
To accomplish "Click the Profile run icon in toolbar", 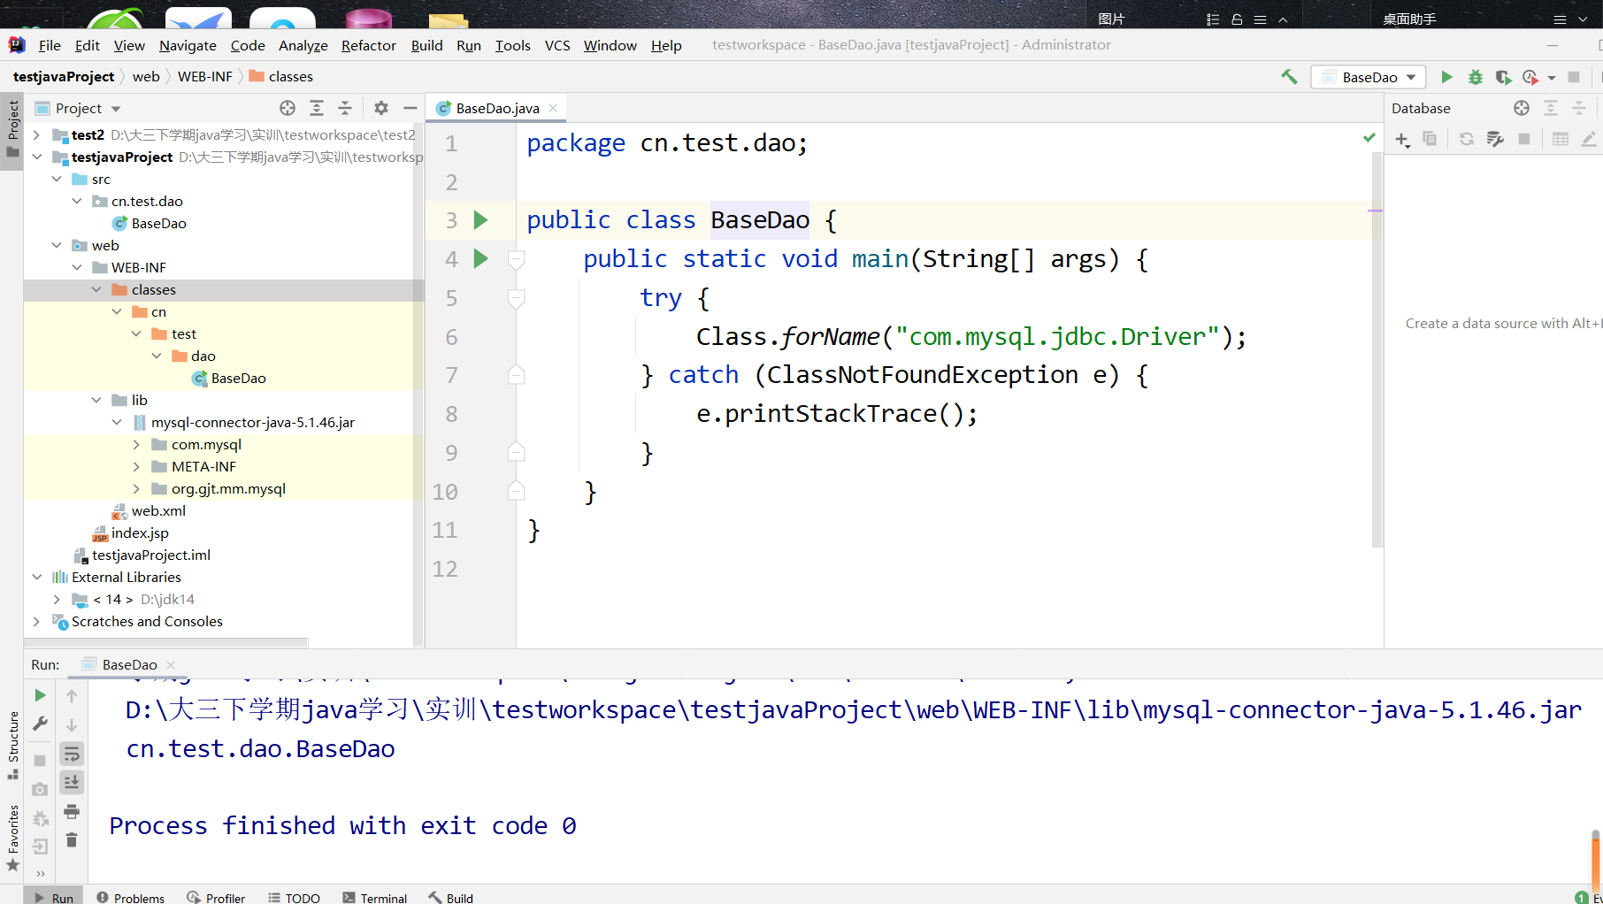I will point(1530,77).
